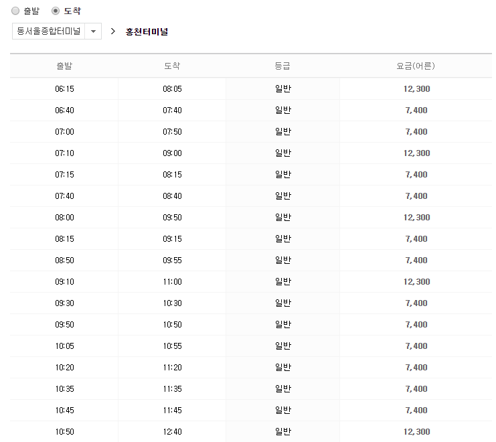Select the 도착 radio button

(56, 11)
